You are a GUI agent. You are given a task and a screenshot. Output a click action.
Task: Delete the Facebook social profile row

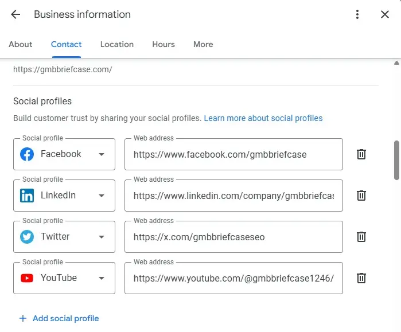click(361, 154)
